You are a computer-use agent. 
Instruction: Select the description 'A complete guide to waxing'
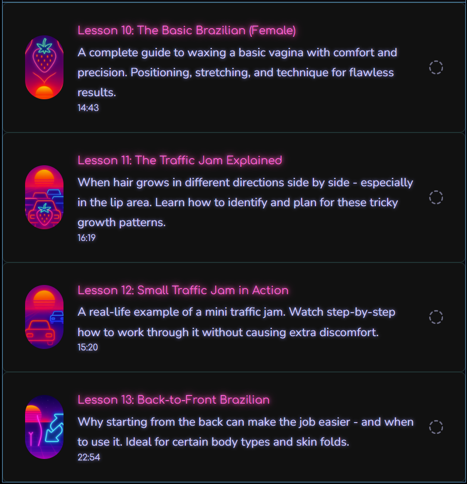click(237, 72)
